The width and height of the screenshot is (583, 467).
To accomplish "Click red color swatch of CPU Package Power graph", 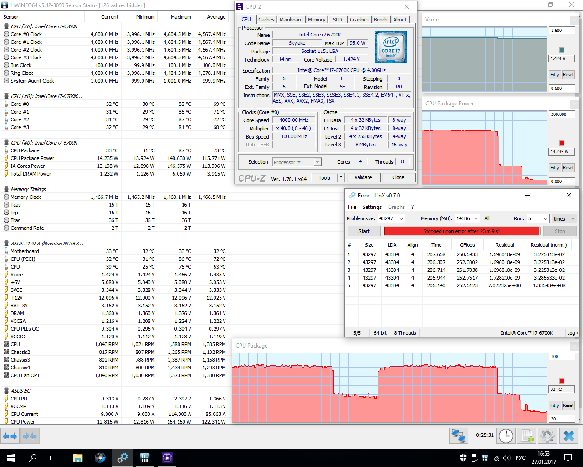I will coord(562,143).
